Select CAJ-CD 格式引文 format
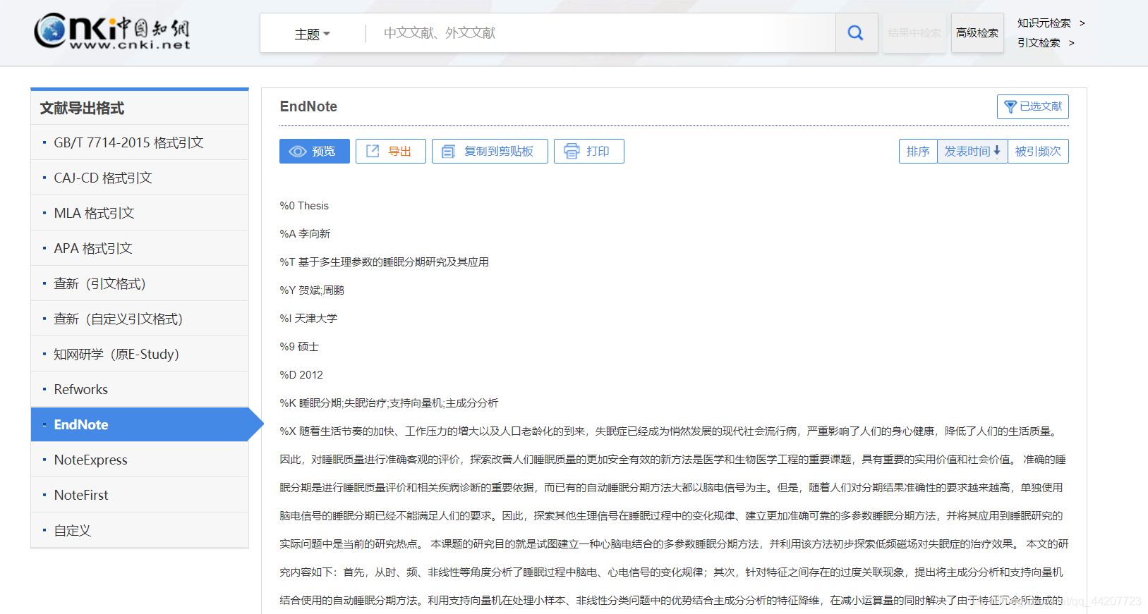The width and height of the screenshot is (1148, 614). (140, 178)
